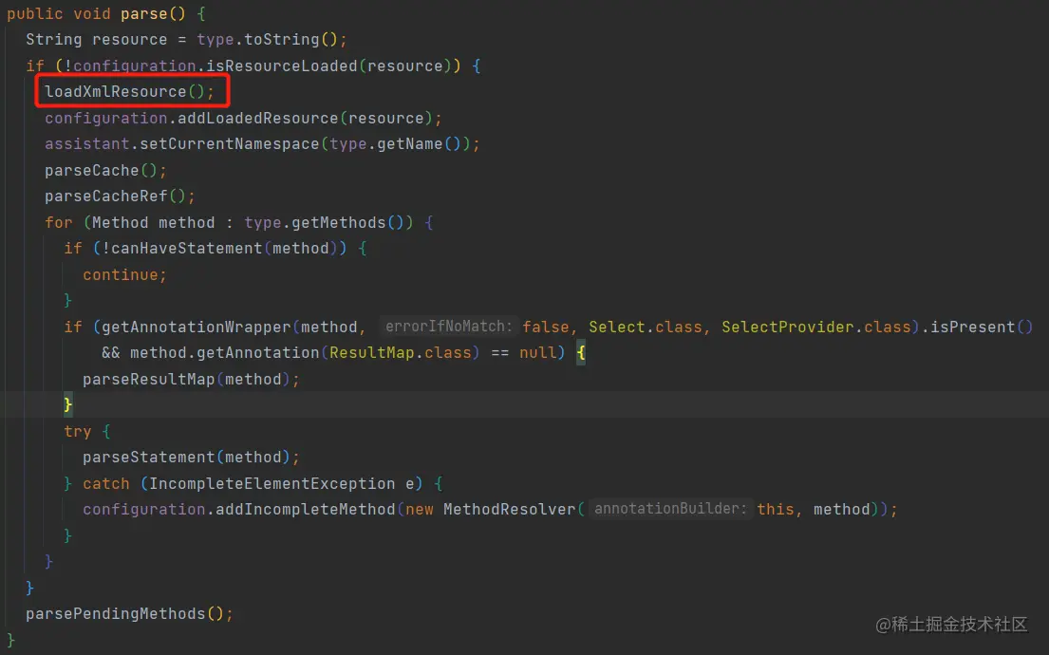Screen dimensions: 1049x655
Task: Click the false argument after errorIfNoMatch
Action: tap(545, 327)
